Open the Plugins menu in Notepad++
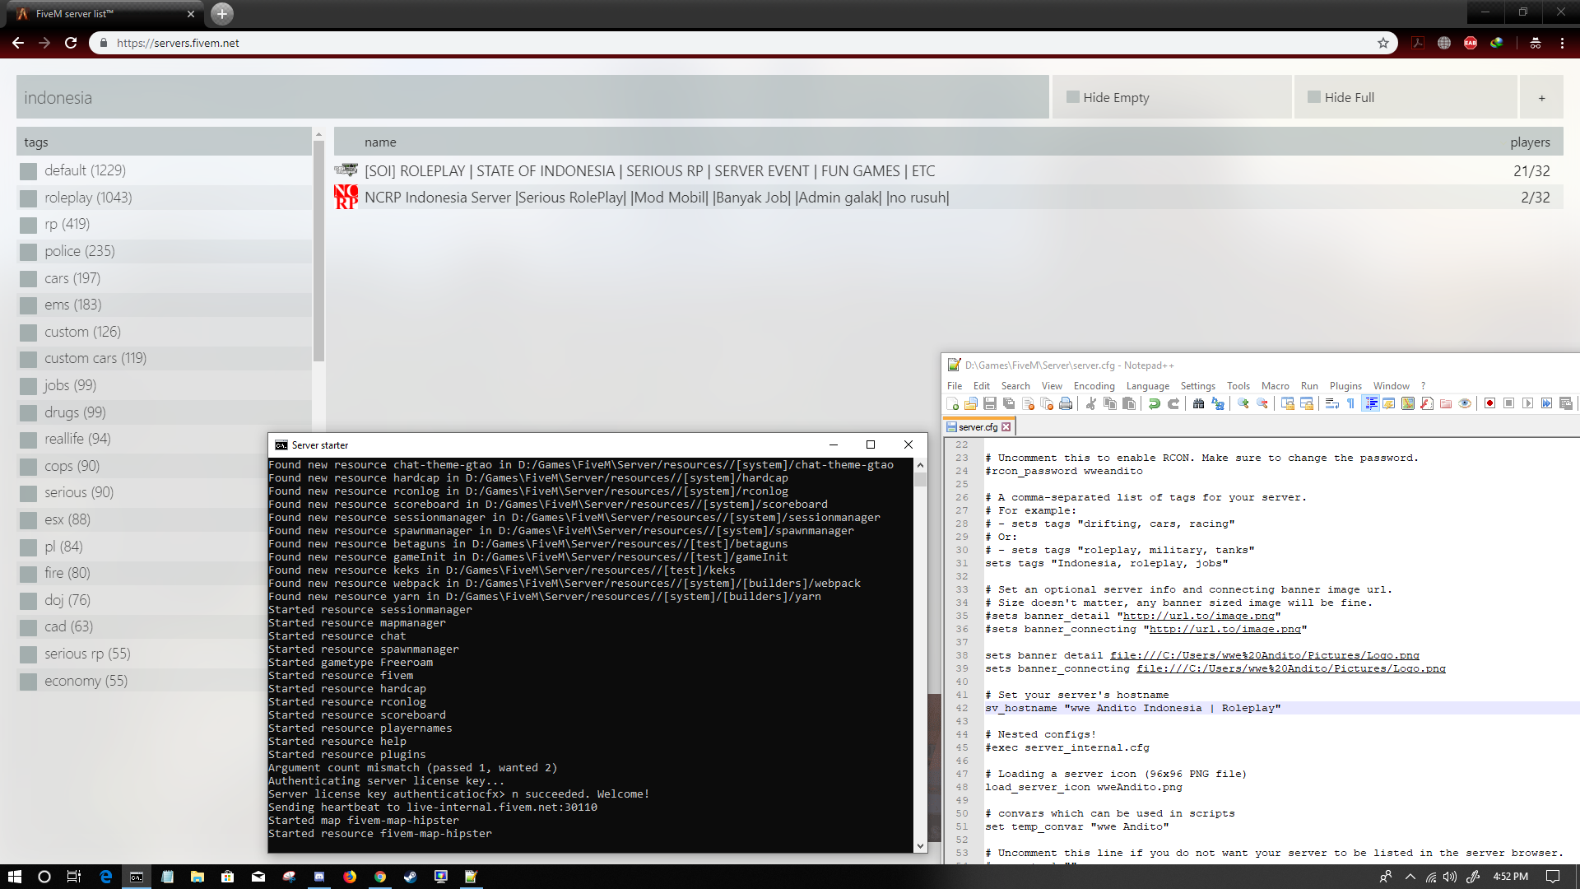Image resolution: width=1580 pixels, height=889 pixels. tap(1345, 385)
